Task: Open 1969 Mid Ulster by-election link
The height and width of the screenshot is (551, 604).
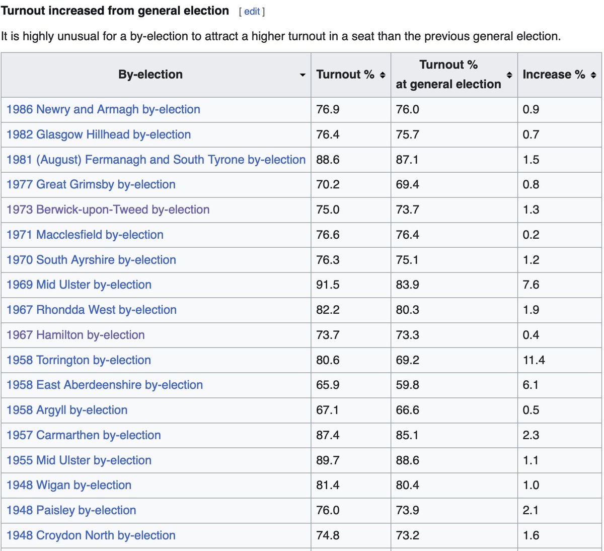Action: pos(79,285)
